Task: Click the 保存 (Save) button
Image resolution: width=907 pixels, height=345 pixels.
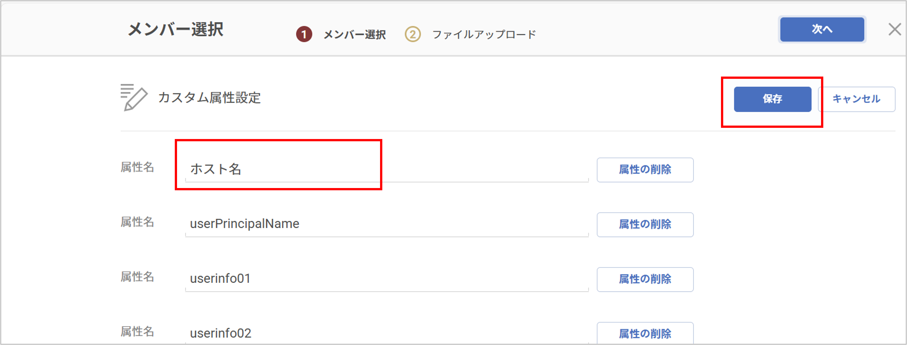Action: (x=773, y=99)
